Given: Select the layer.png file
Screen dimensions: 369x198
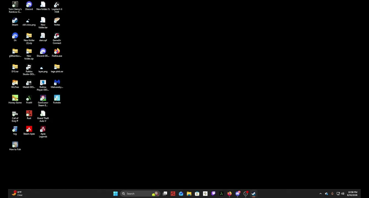Looking at the screenshot, I should (x=43, y=68).
